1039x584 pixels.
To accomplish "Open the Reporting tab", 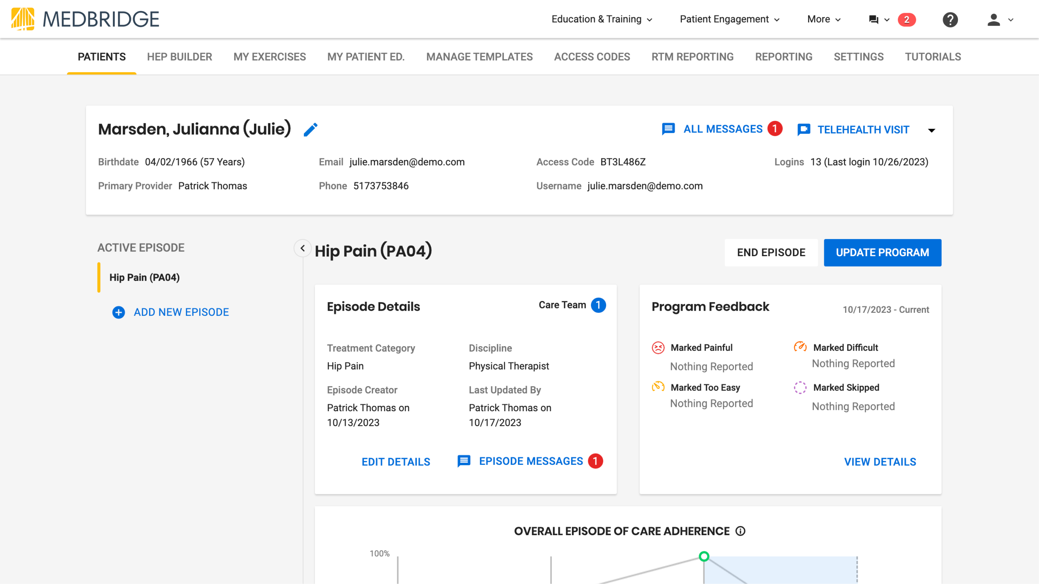I will 784,57.
